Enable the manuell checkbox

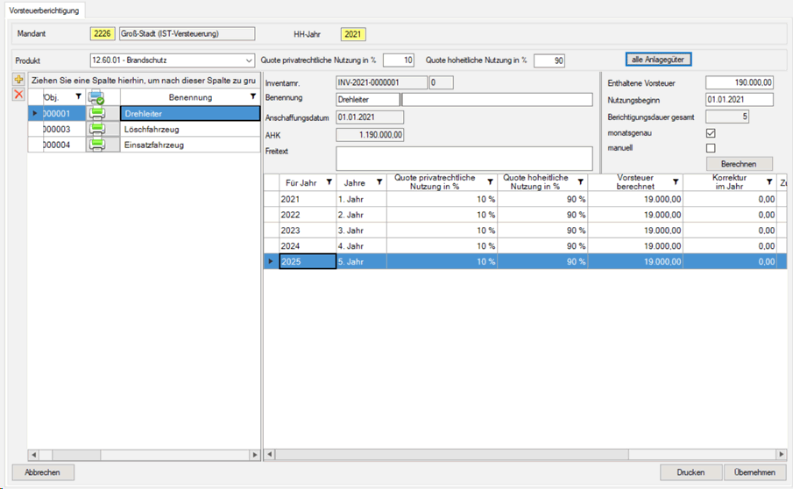[711, 148]
